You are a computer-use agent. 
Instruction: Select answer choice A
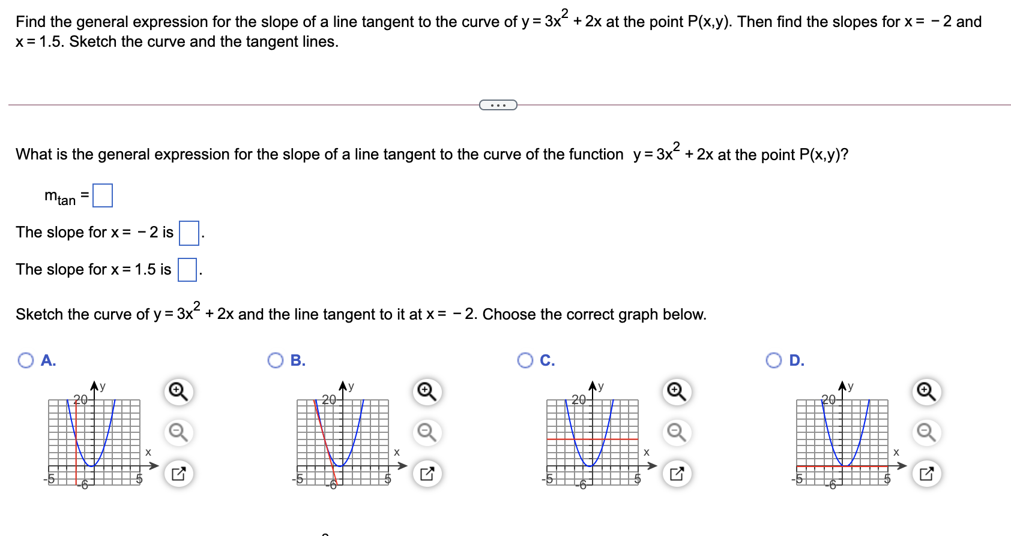coord(25,360)
